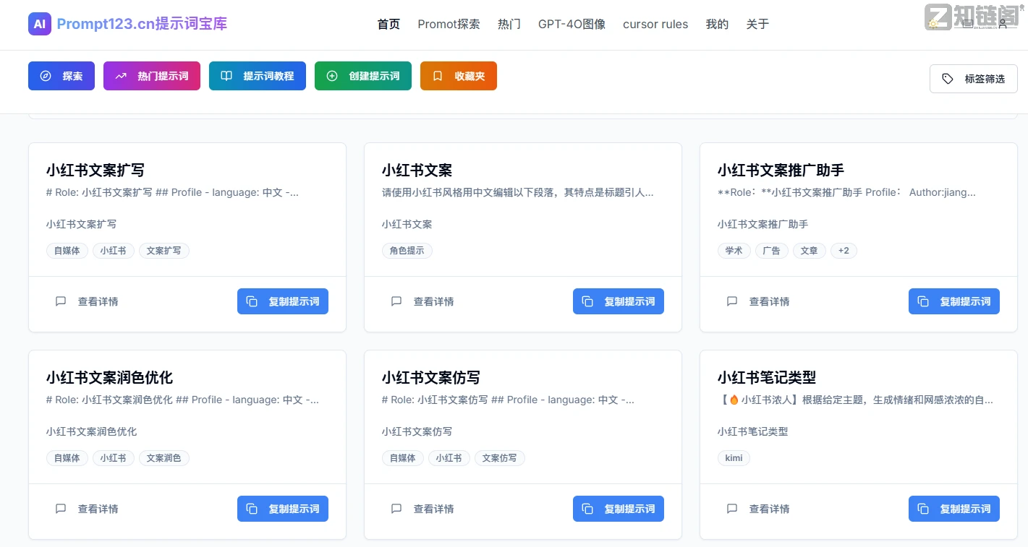1028x547 pixels.
Task: Click the AI logo icon in the header
Action: click(x=40, y=24)
